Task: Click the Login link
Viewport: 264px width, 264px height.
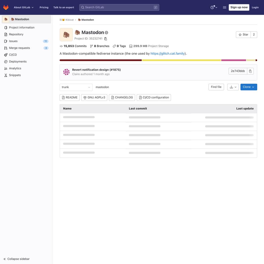Action: (255, 7)
